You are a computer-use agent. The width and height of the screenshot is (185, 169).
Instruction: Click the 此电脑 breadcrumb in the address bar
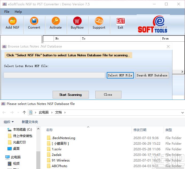point(44,112)
